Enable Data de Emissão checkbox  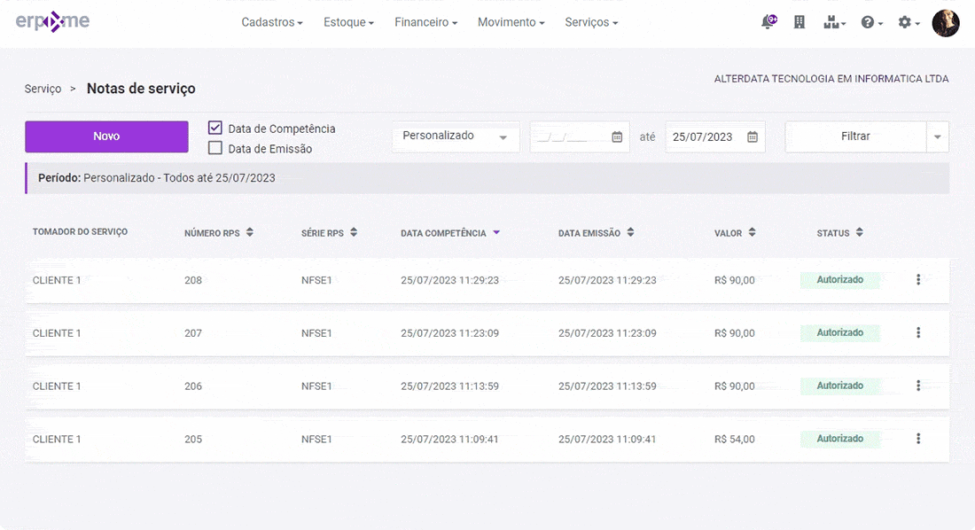coord(215,149)
